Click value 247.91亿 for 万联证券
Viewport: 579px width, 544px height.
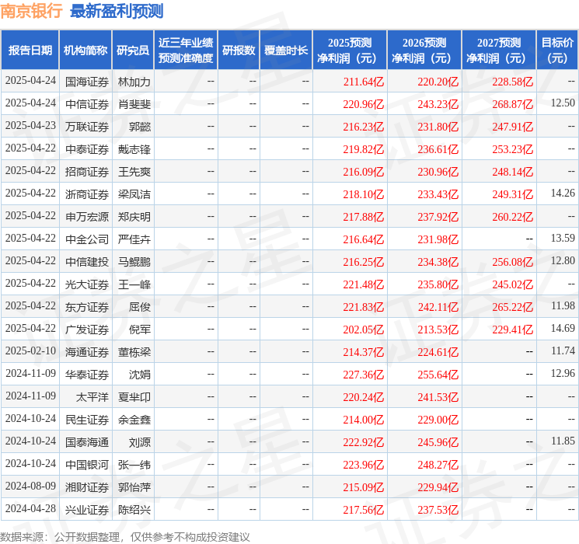tap(512, 127)
